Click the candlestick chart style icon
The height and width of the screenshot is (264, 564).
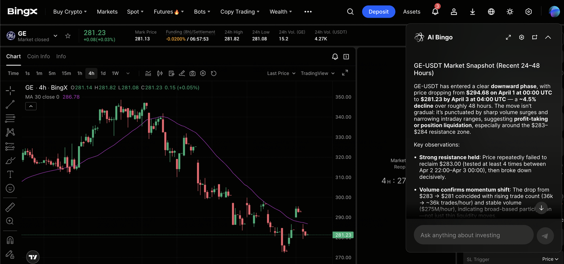(160, 73)
